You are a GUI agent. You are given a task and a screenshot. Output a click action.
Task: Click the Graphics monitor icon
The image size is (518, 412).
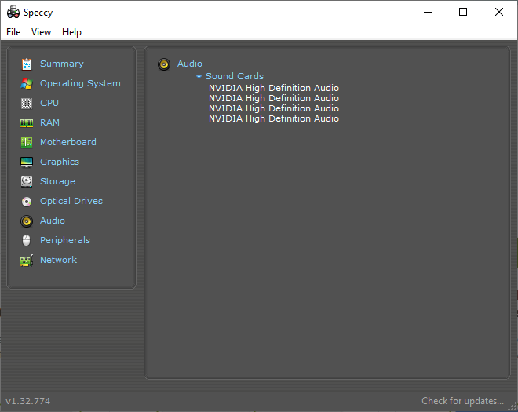coord(27,162)
